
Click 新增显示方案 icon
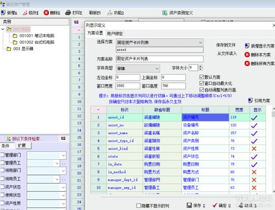pyautogui.click(x=247, y=46)
